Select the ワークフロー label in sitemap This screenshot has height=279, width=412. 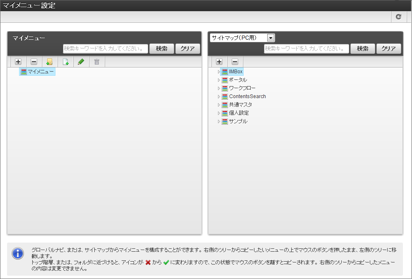pos(242,88)
